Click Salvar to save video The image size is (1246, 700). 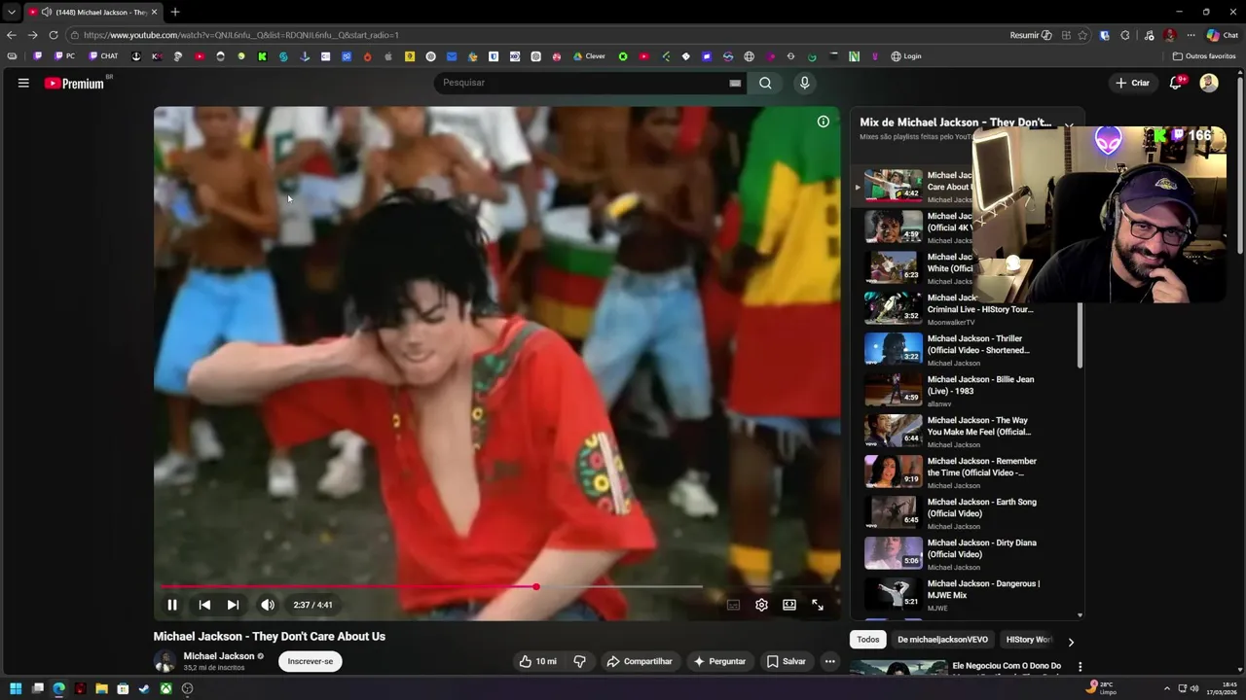click(x=786, y=661)
